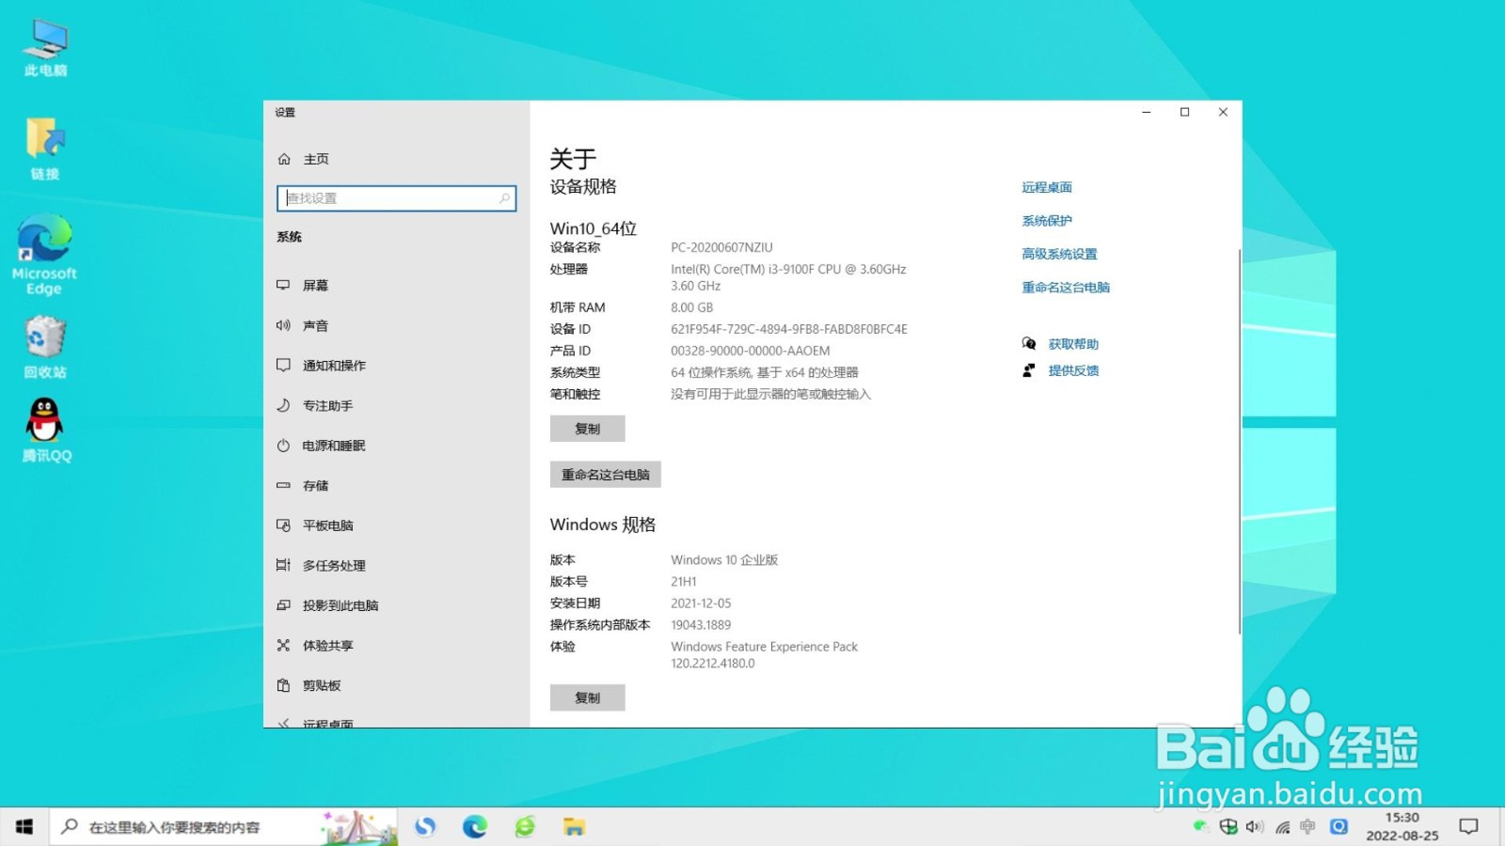1505x846 pixels.
Task: Open the Windows Start button
Action: [24, 827]
